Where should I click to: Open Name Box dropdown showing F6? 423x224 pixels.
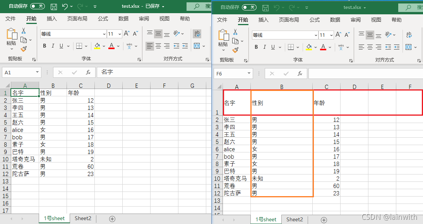point(249,74)
